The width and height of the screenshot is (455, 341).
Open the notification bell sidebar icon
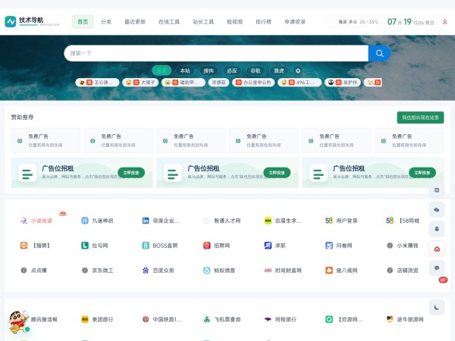click(x=437, y=229)
